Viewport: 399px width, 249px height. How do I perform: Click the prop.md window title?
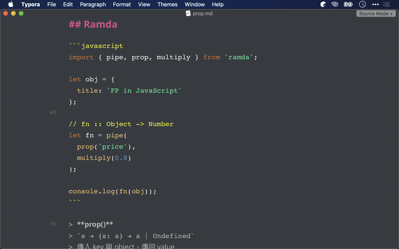(x=203, y=14)
